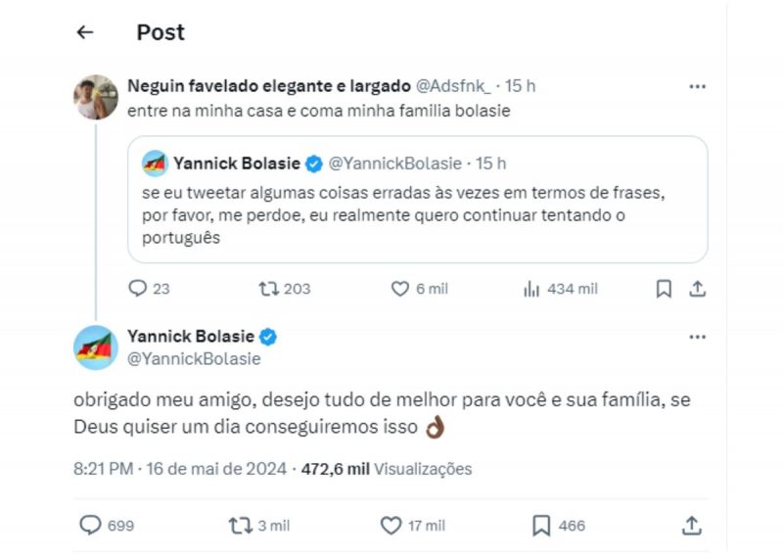Share Yannick Bolasie's main tweet

click(x=692, y=526)
